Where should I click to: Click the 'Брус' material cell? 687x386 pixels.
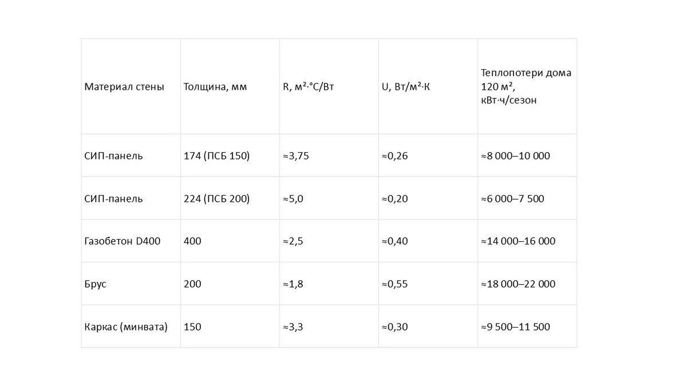131,284
